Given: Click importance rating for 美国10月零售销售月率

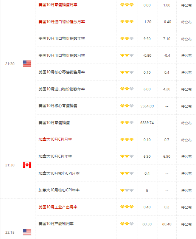Looking at the screenshot, I should pyautogui.click(x=127, y=5).
